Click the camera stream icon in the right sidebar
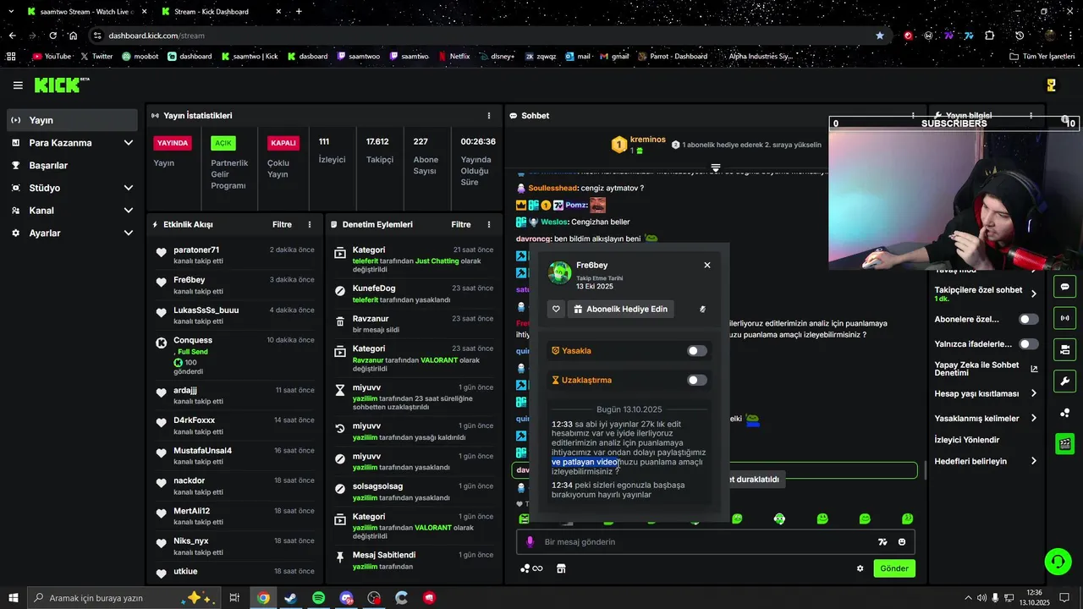The height and width of the screenshot is (609, 1083). 1064,349
